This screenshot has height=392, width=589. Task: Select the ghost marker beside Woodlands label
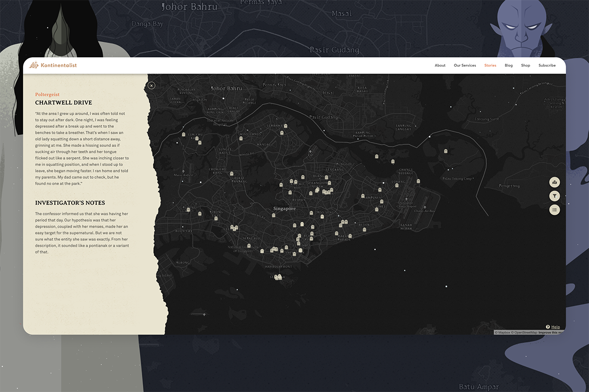241,139
